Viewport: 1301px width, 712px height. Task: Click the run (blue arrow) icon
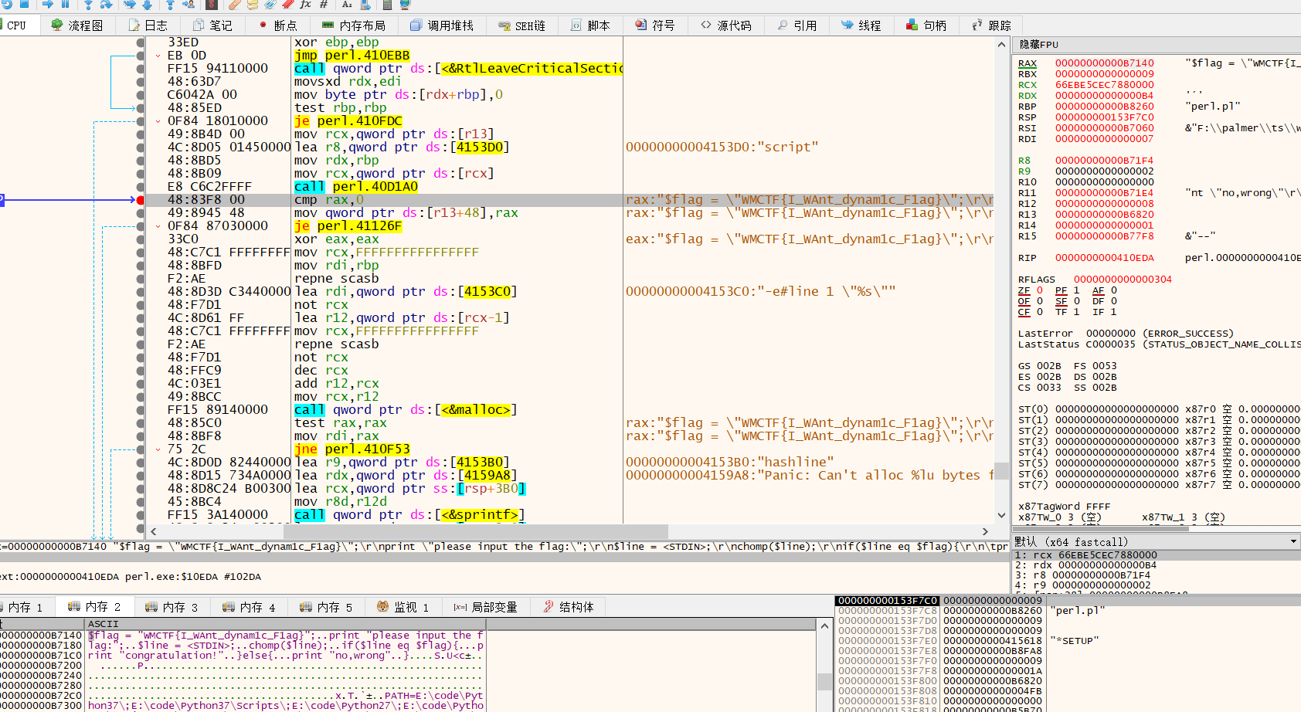click(x=49, y=6)
